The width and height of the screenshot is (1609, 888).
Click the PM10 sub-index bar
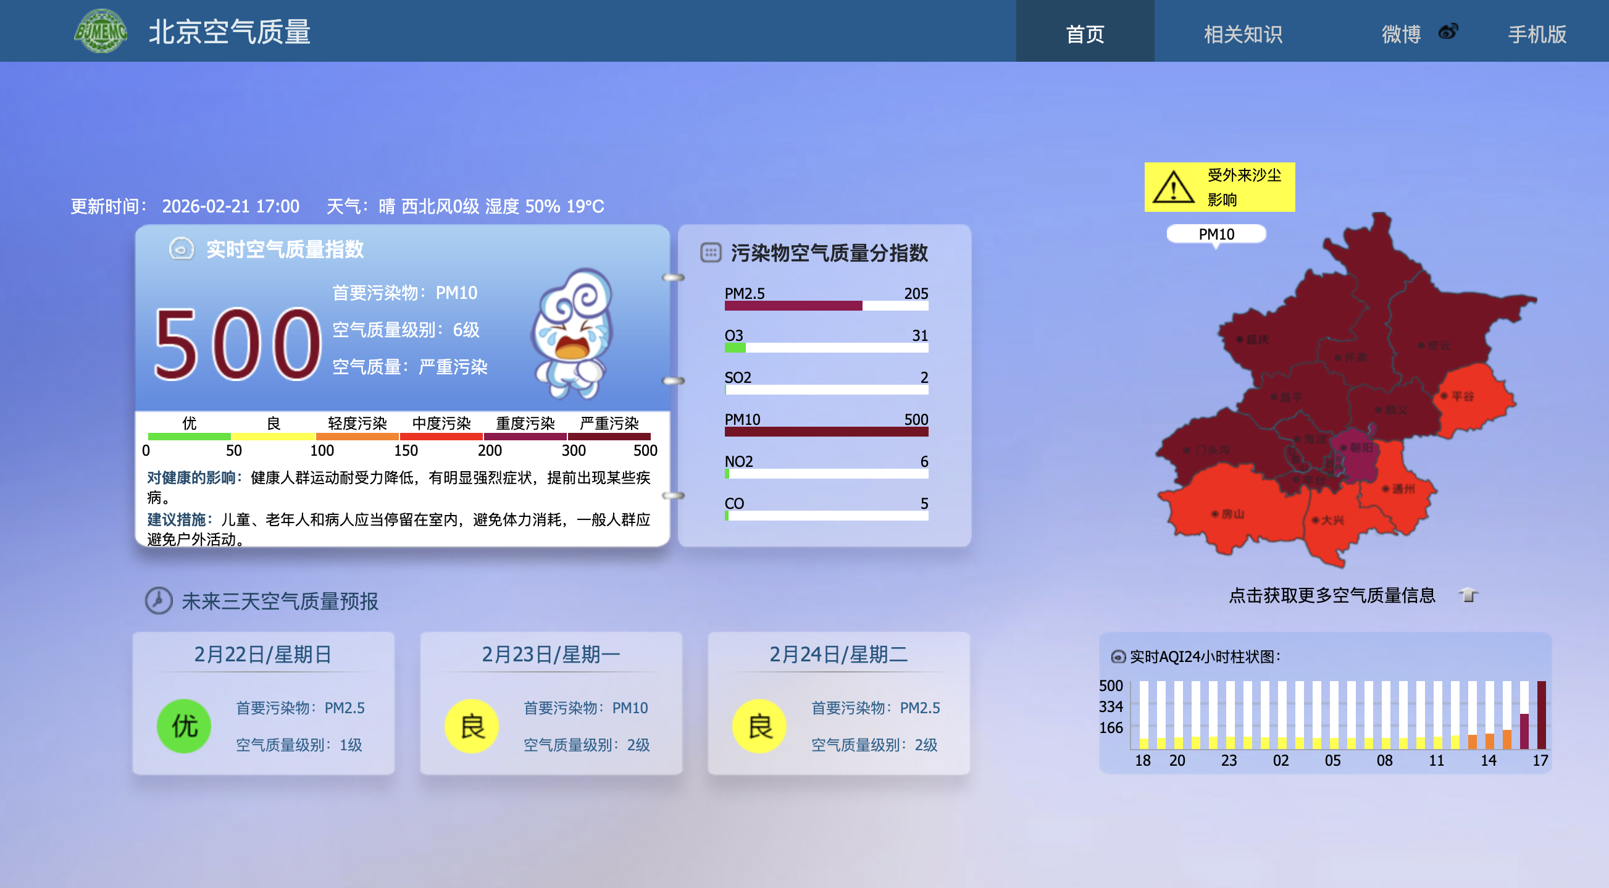[x=825, y=432]
